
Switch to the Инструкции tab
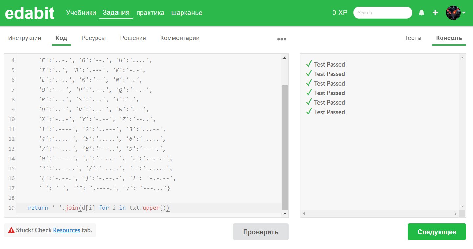click(x=25, y=38)
